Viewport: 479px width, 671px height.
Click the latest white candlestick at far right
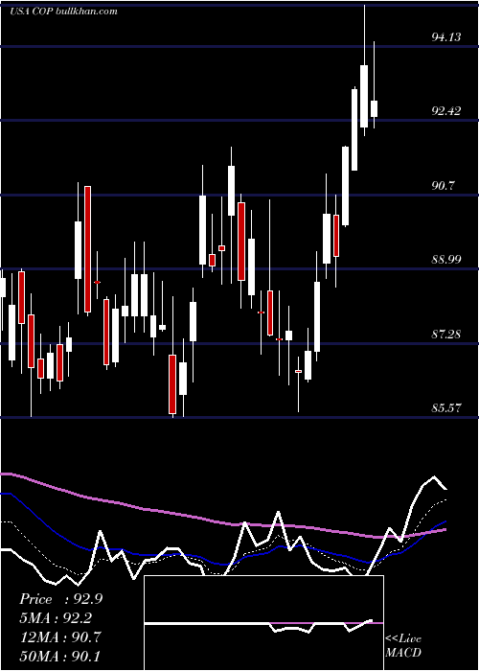[x=375, y=108]
